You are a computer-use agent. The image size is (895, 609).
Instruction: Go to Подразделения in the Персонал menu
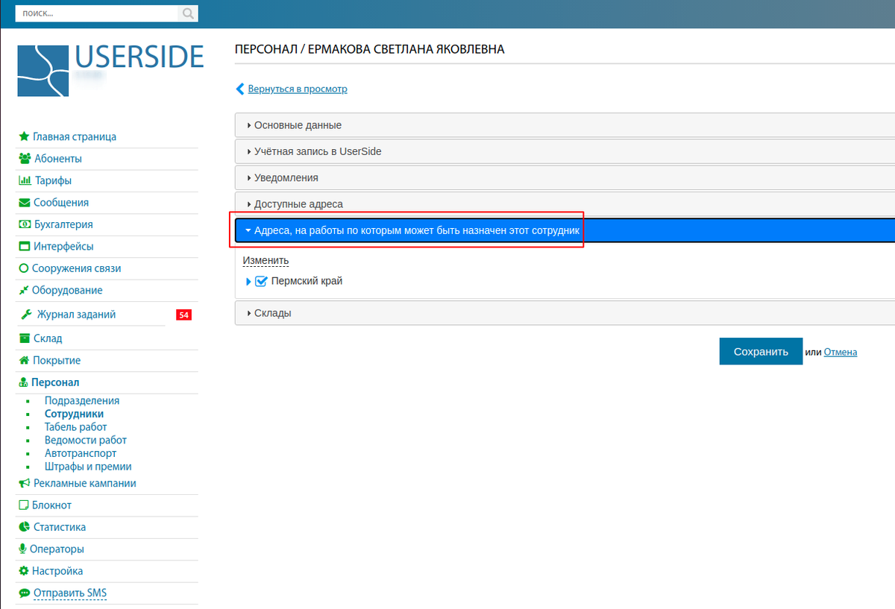point(81,401)
